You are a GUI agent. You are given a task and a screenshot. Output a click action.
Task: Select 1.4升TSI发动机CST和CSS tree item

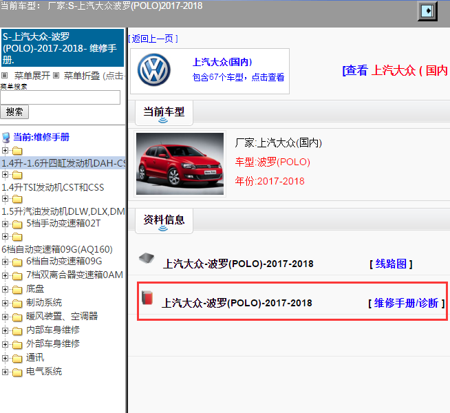[x=53, y=187]
